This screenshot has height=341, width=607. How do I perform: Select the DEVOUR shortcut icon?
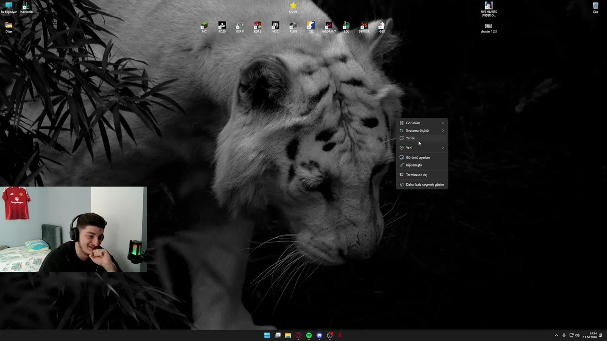point(364,27)
